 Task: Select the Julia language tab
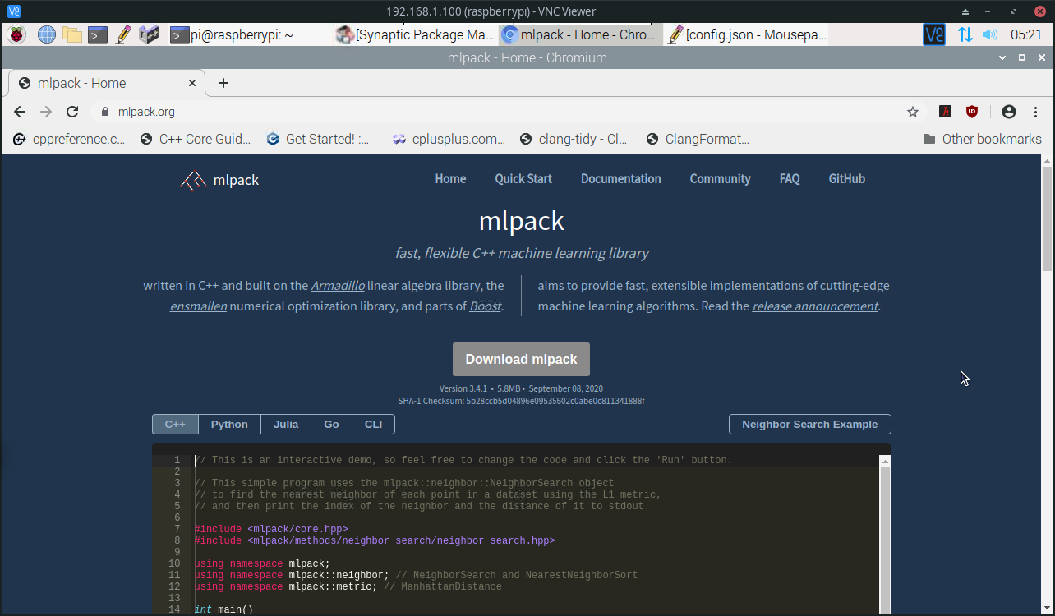(x=286, y=424)
